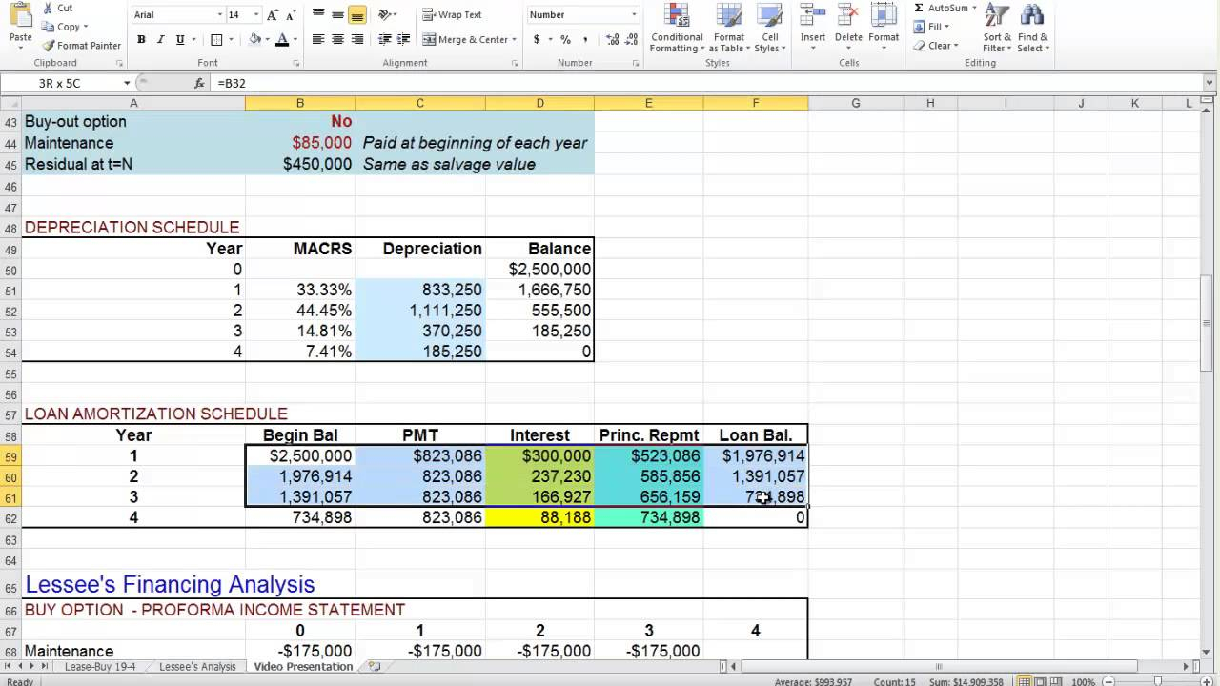This screenshot has height=686, width=1220.
Task: Open Conditional Formatting options
Action: point(676,30)
